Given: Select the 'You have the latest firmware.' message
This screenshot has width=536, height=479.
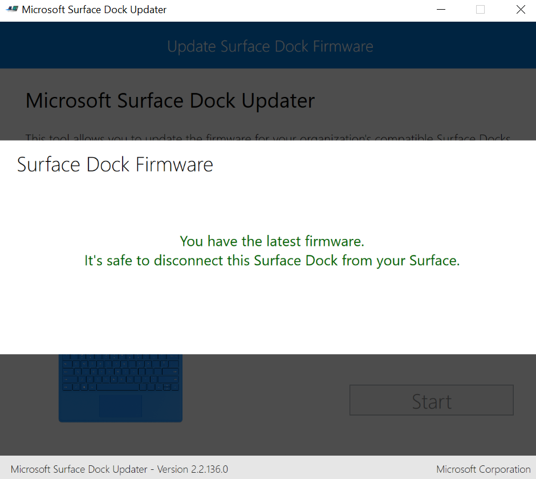Looking at the screenshot, I should coord(272,241).
